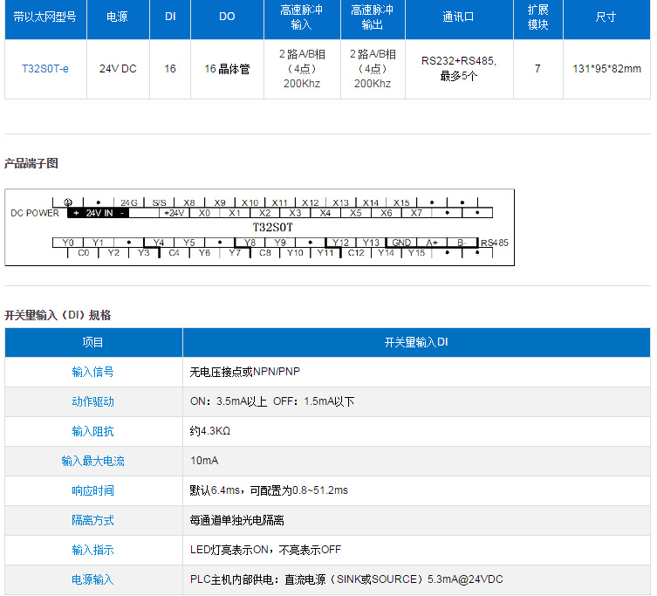Viewport: 657px width, 596px height.
Task: Select the RS232+RS485 communication cell
Action: point(459,68)
